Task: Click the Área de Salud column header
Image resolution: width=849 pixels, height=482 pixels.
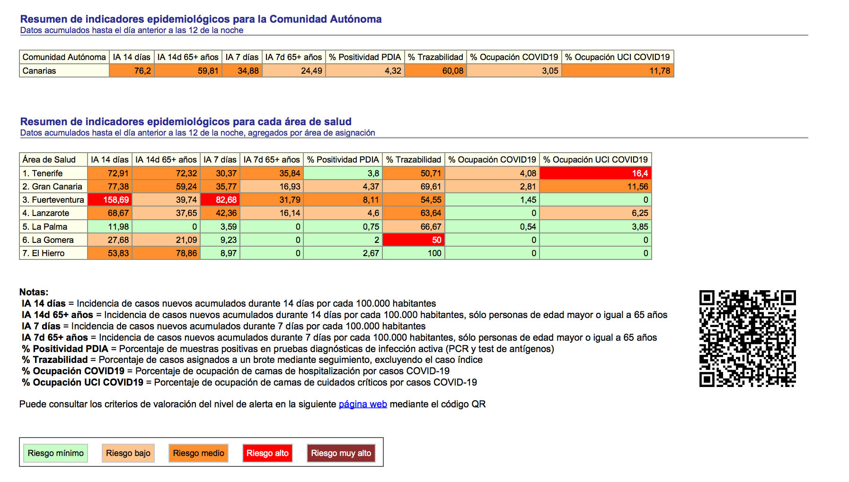Action: pos(53,160)
